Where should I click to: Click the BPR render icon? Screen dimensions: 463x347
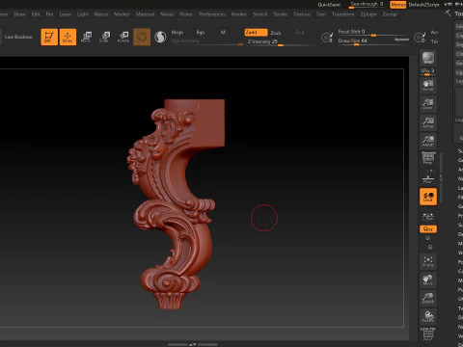(428, 58)
